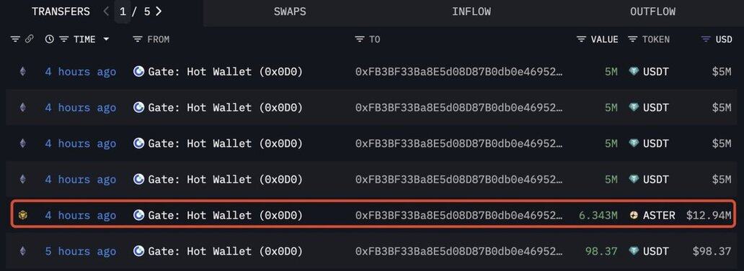Open the filter for the TO column
This screenshot has width=744, height=271.
360,40
